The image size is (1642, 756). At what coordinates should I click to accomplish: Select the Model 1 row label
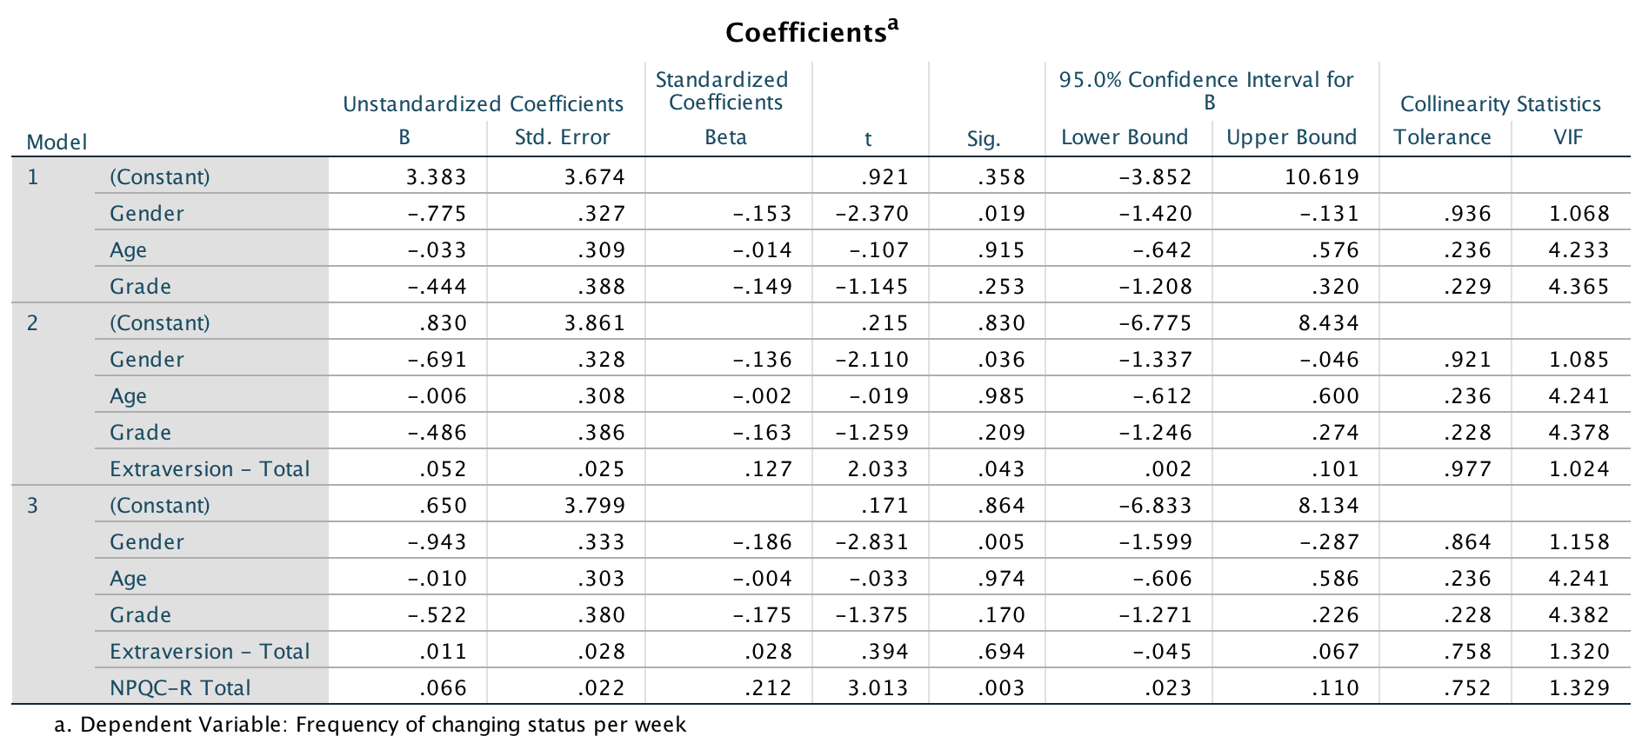[33, 177]
